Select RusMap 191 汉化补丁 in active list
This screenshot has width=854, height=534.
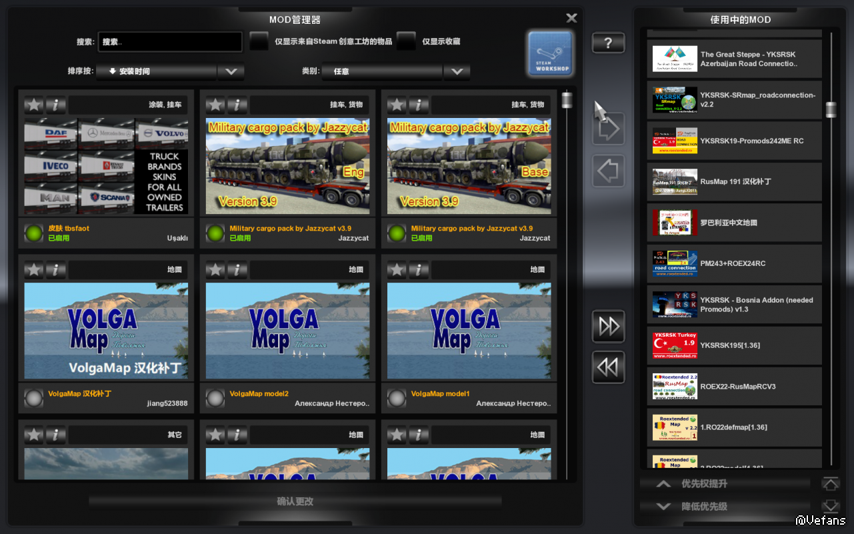coord(735,181)
